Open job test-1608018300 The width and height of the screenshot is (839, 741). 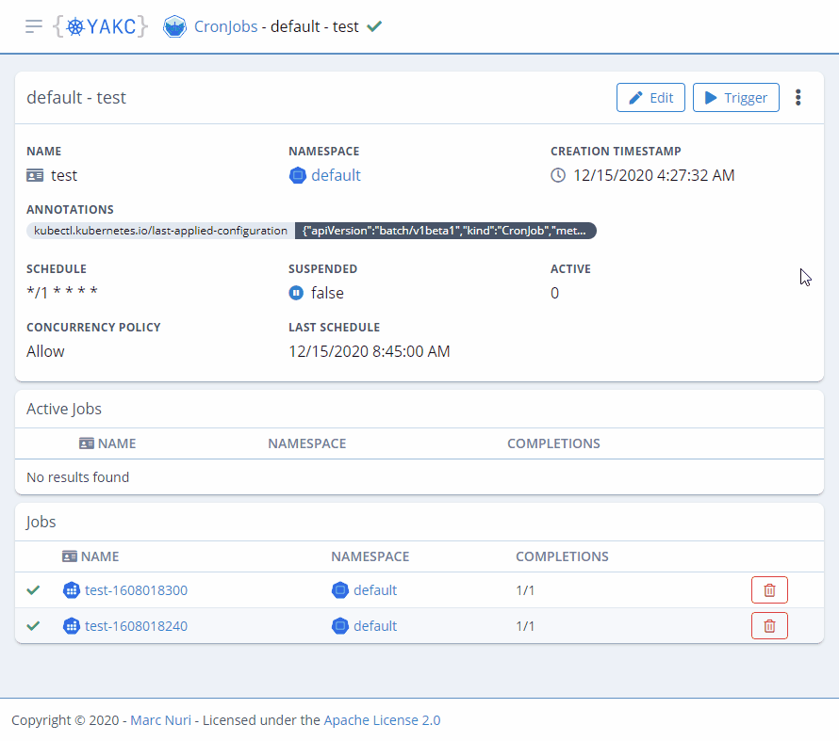point(136,590)
